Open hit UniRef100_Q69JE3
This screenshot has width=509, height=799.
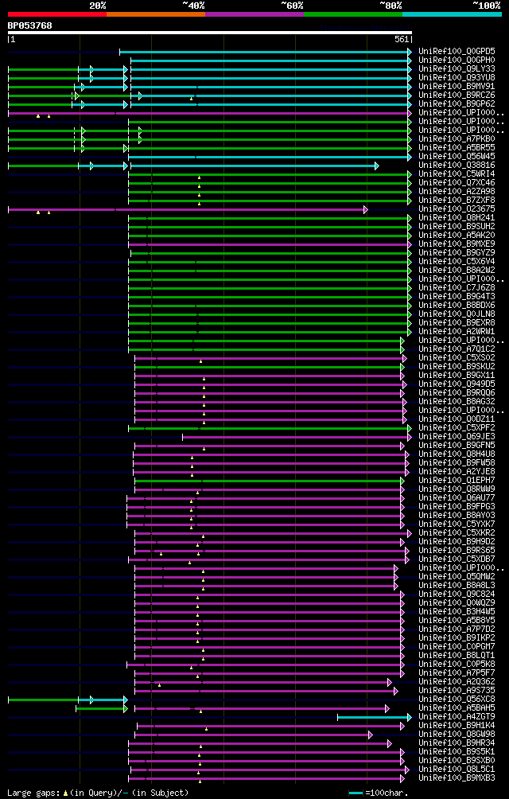457,436
